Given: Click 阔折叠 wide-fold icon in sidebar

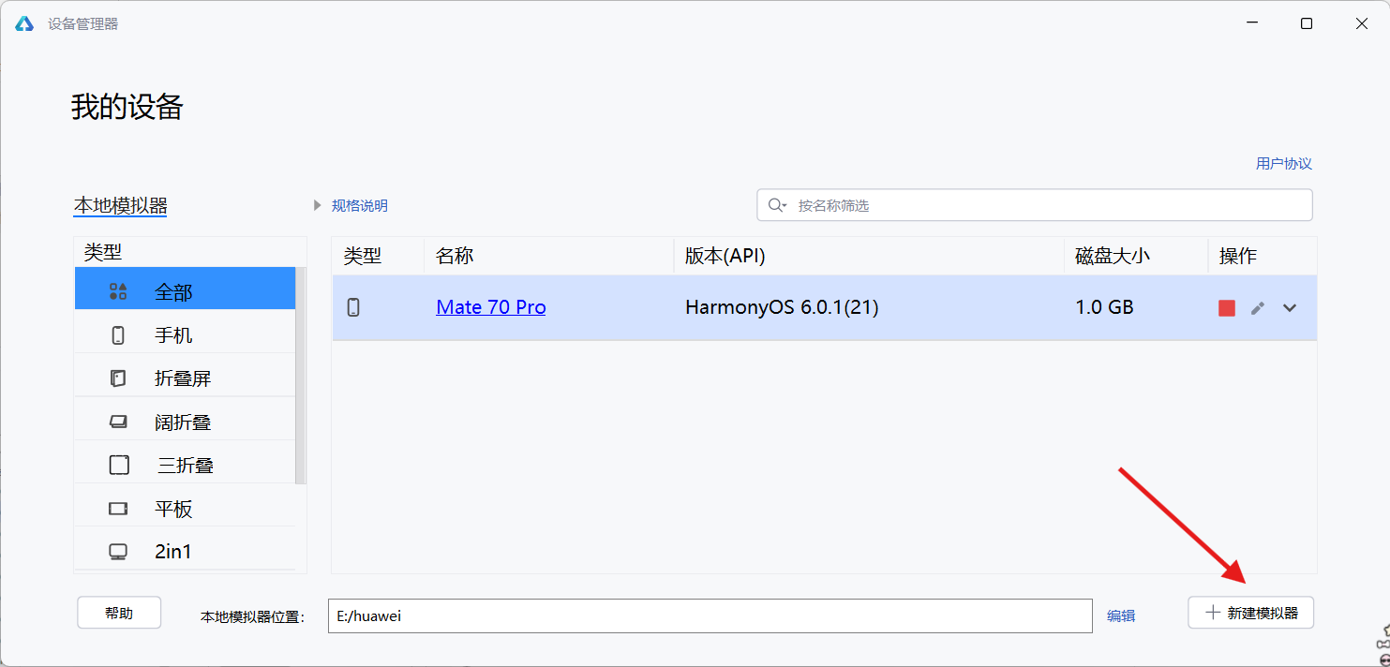Looking at the screenshot, I should [118, 422].
